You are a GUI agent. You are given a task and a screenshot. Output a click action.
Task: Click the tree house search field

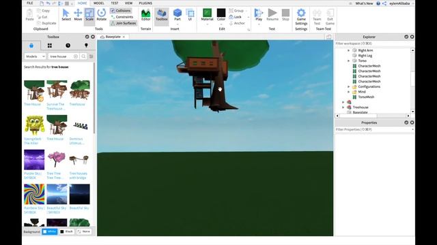pos(61,56)
